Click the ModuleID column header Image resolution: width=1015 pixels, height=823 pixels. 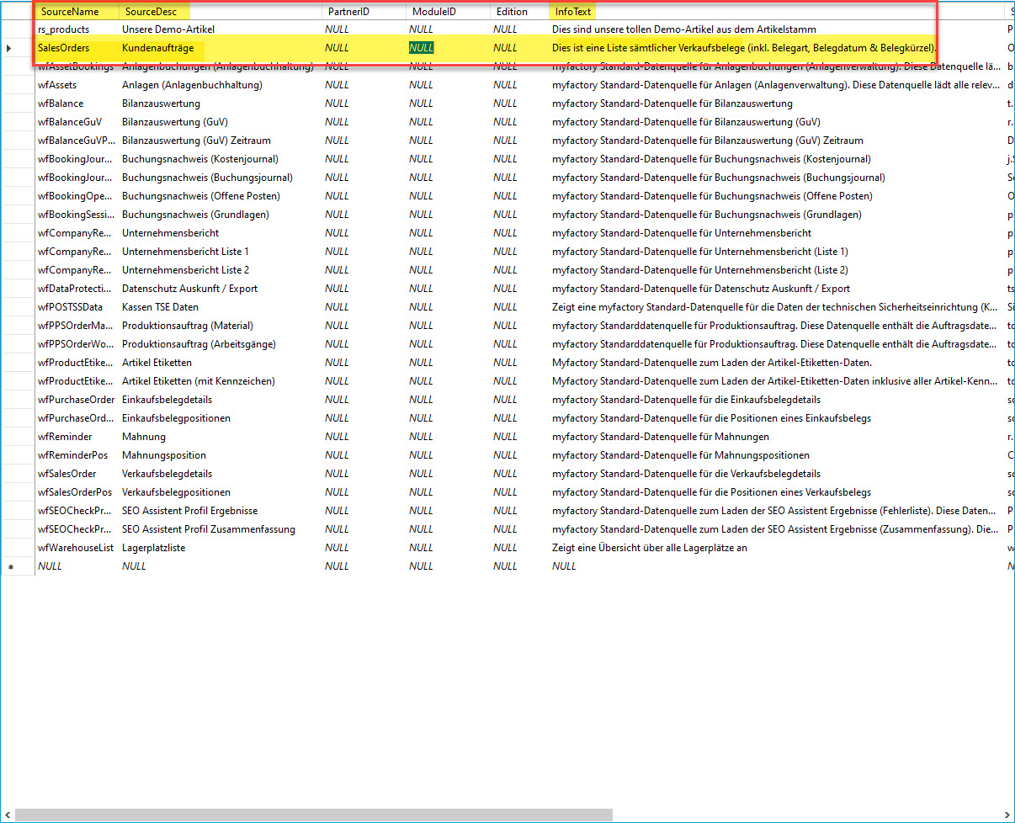click(433, 12)
